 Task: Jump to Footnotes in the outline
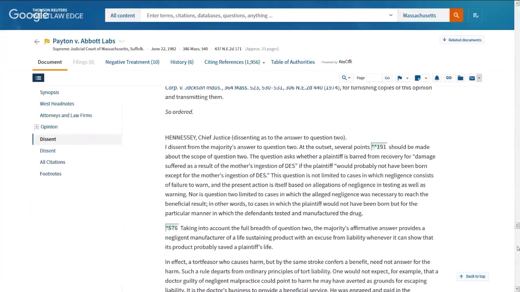(51, 174)
